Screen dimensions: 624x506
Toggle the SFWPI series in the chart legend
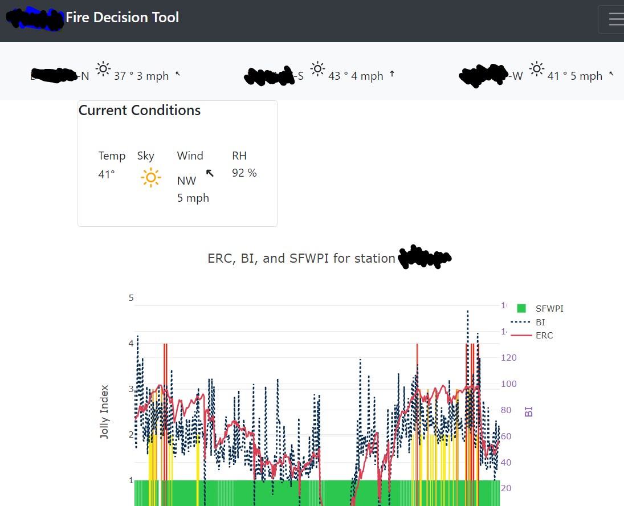[549, 308]
